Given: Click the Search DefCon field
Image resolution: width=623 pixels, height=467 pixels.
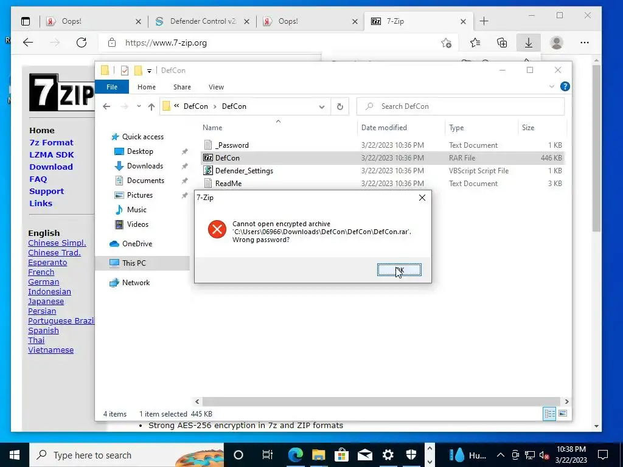Looking at the screenshot, I should 461,106.
